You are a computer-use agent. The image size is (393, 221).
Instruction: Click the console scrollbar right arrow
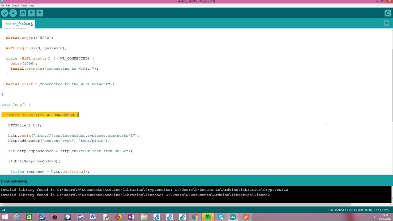pos(390,204)
